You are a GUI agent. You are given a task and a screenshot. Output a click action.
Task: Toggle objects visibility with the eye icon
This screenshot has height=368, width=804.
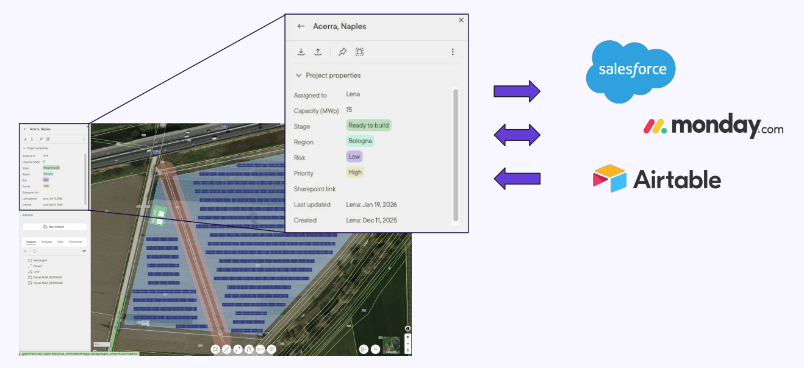(x=84, y=251)
